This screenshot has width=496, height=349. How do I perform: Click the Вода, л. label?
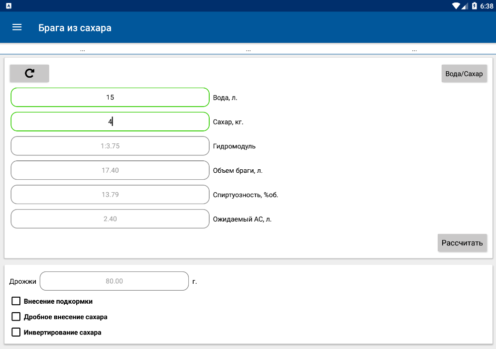[225, 98]
